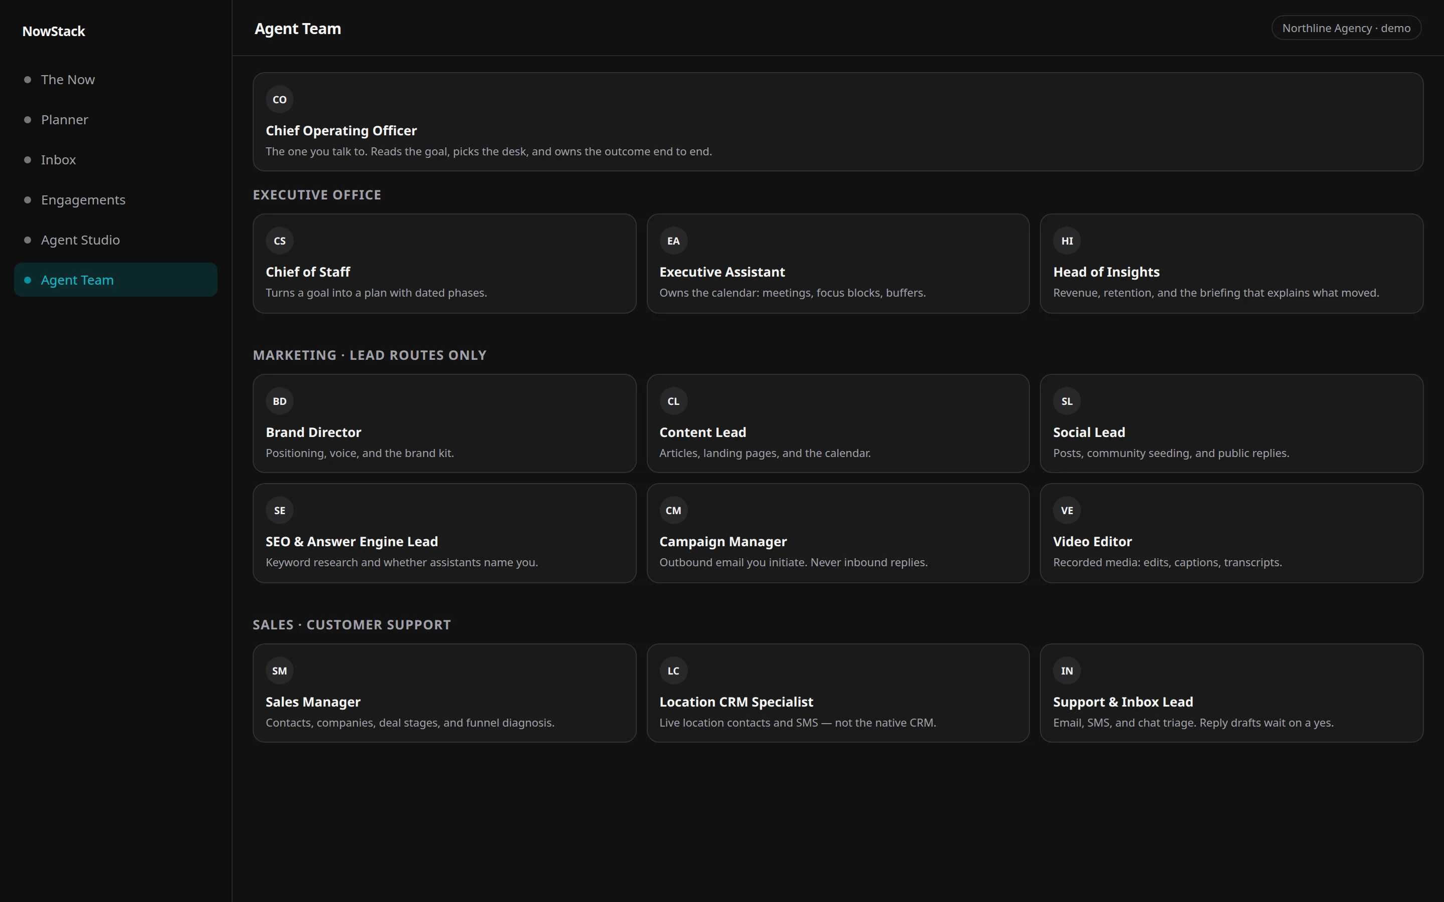Select the Content Lead title

(x=703, y=432)
